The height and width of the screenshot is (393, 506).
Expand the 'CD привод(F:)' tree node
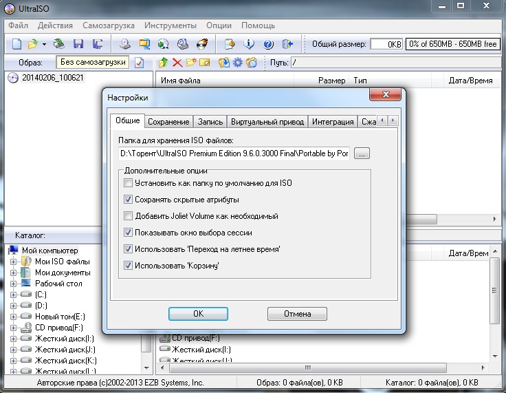coord(13,328)
